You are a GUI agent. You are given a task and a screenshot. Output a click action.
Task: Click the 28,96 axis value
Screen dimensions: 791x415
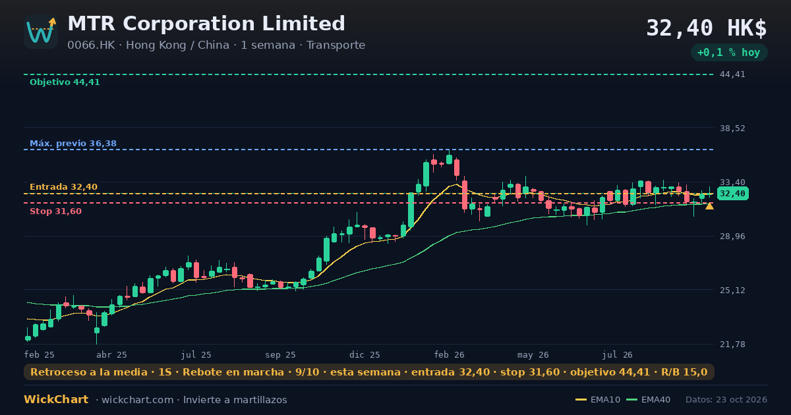733,236
